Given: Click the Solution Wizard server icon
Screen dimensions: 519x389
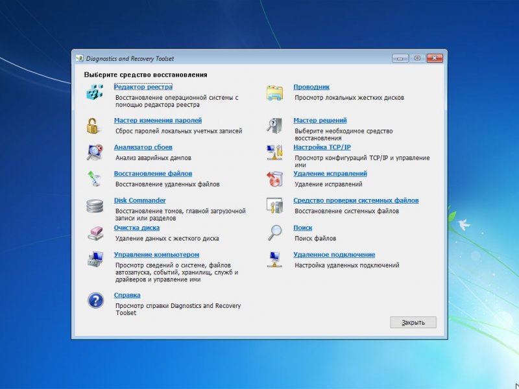Looking at the screenshot, I should (274, 126).
